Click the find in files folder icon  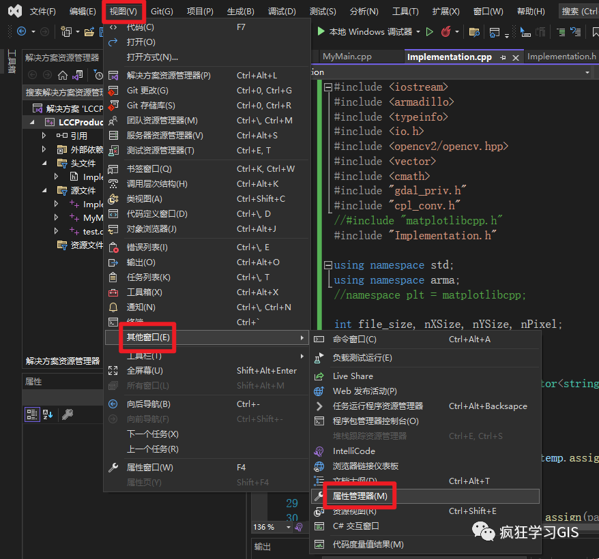pyautogui.click(x=474, y=32)
